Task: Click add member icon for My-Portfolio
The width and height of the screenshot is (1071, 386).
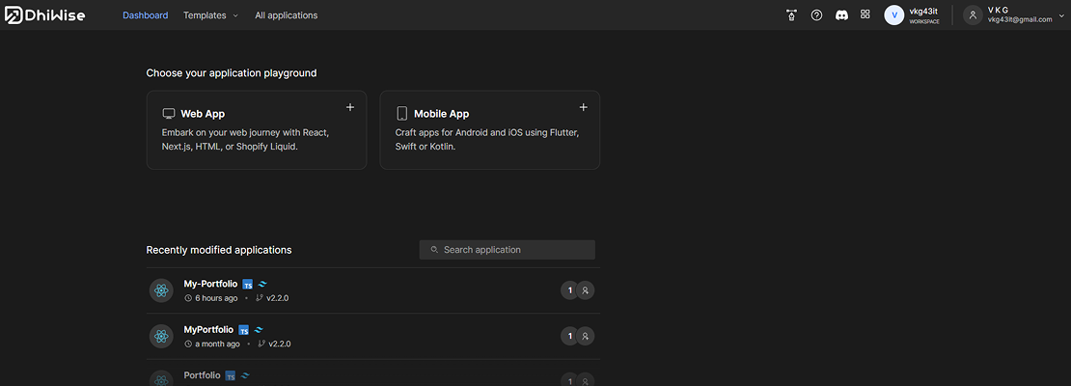Action: tap(585, 290)
